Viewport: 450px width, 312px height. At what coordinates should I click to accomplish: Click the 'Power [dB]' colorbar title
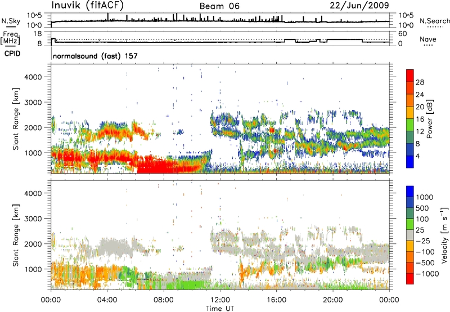click(x=430, y=119)
